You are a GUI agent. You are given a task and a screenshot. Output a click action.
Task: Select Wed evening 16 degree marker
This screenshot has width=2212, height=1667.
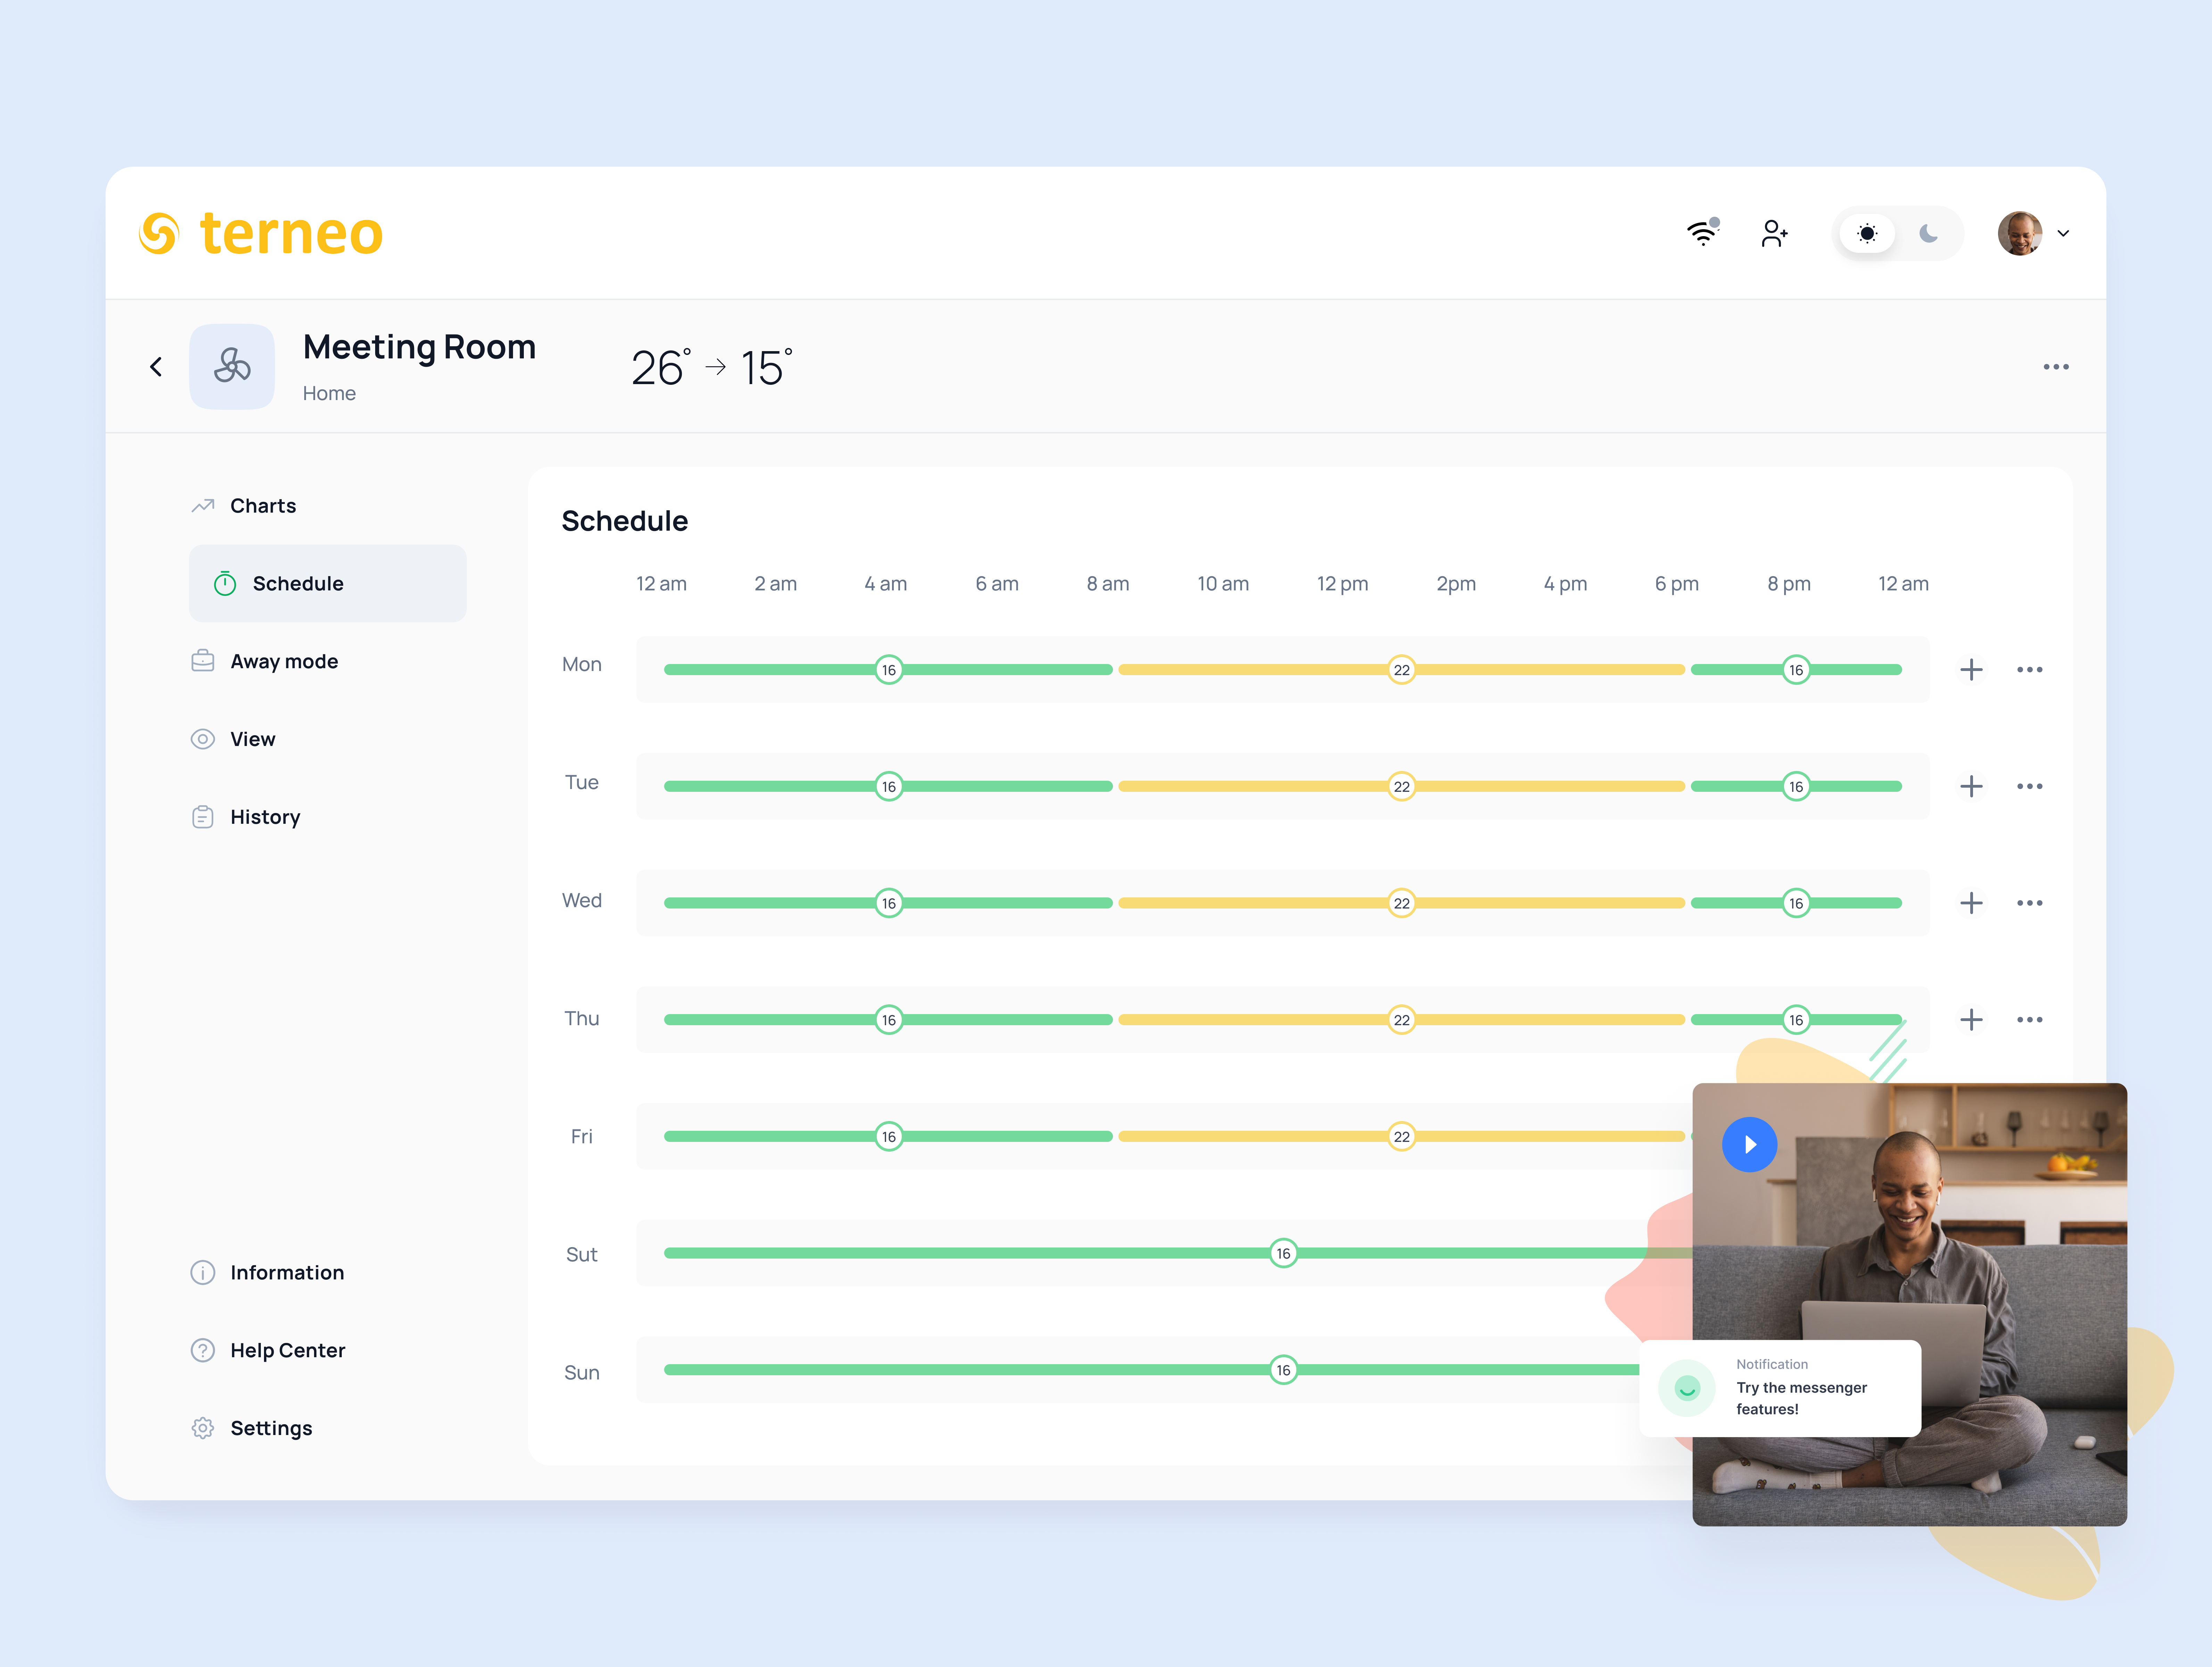1796,903
